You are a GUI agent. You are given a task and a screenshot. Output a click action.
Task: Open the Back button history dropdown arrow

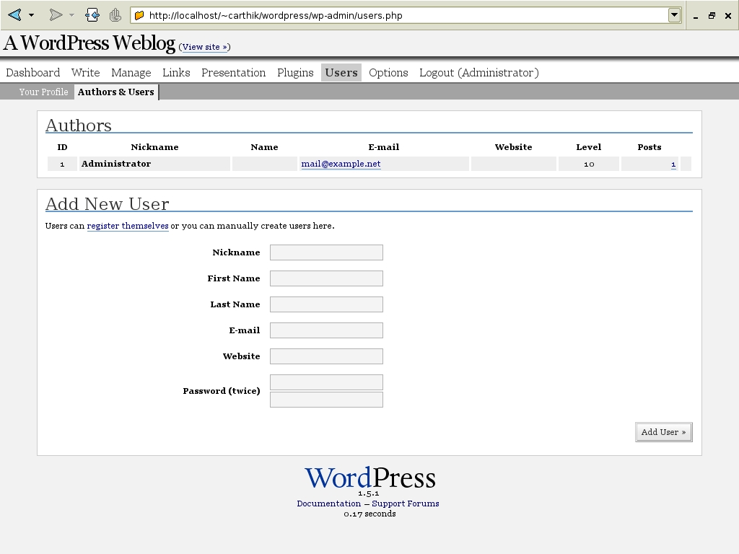[31, 15]
